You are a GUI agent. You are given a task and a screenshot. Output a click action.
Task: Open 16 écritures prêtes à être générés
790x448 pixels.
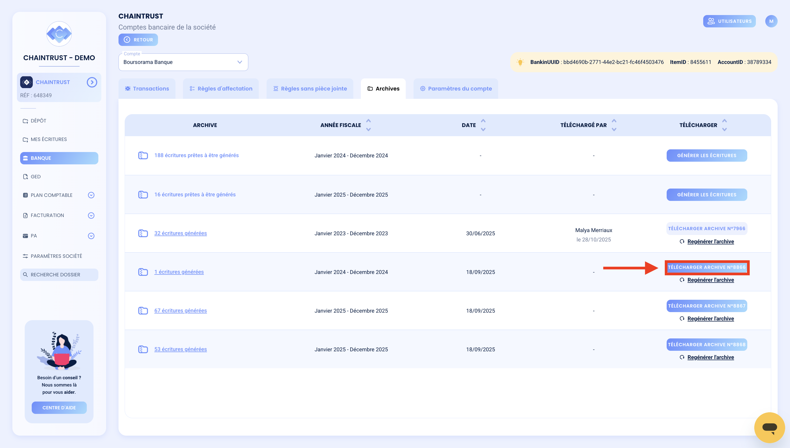[x=195, y=194]
